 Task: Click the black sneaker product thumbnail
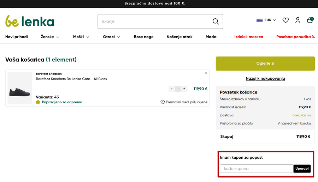[20, 88]
